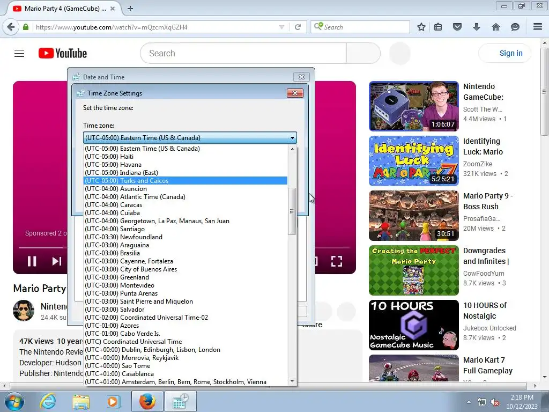Open the bookmarks list icon
The width and height of the screenshot is (549, 412).
[x=438, y=27]
